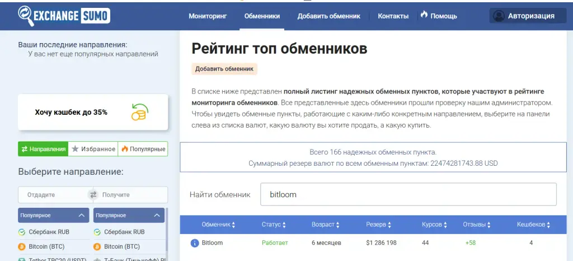Click the info icon next to Bitloom

click(195, 243)
